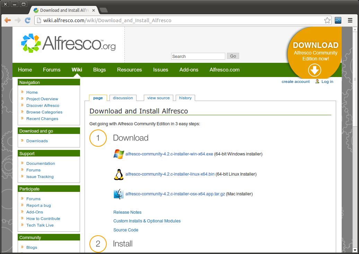Open Tech Talk Live link
359x254 pixels.
(40, 225)
